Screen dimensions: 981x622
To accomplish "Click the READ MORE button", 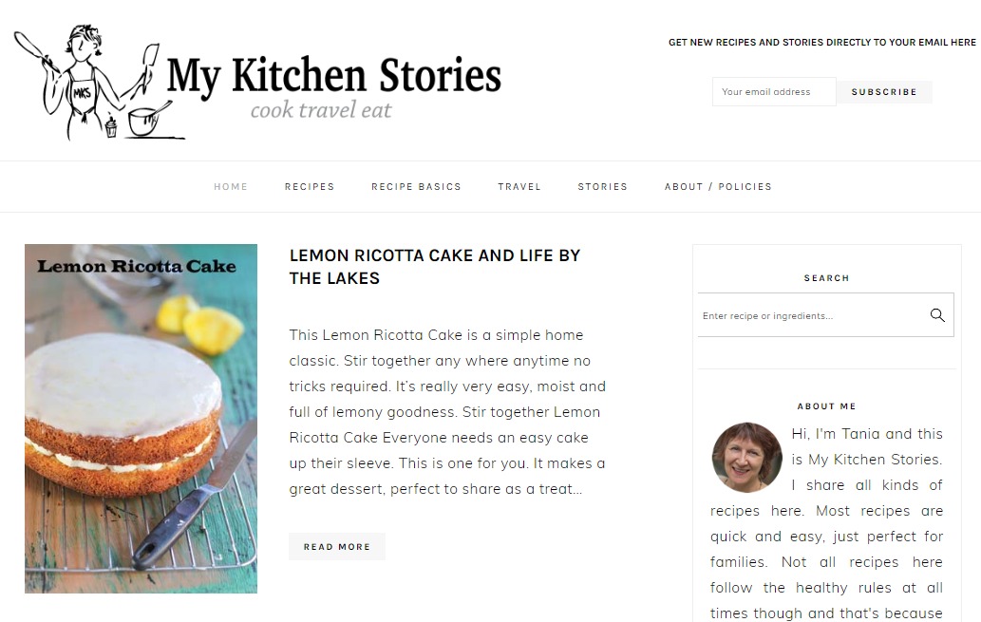I will click(337, 546).
